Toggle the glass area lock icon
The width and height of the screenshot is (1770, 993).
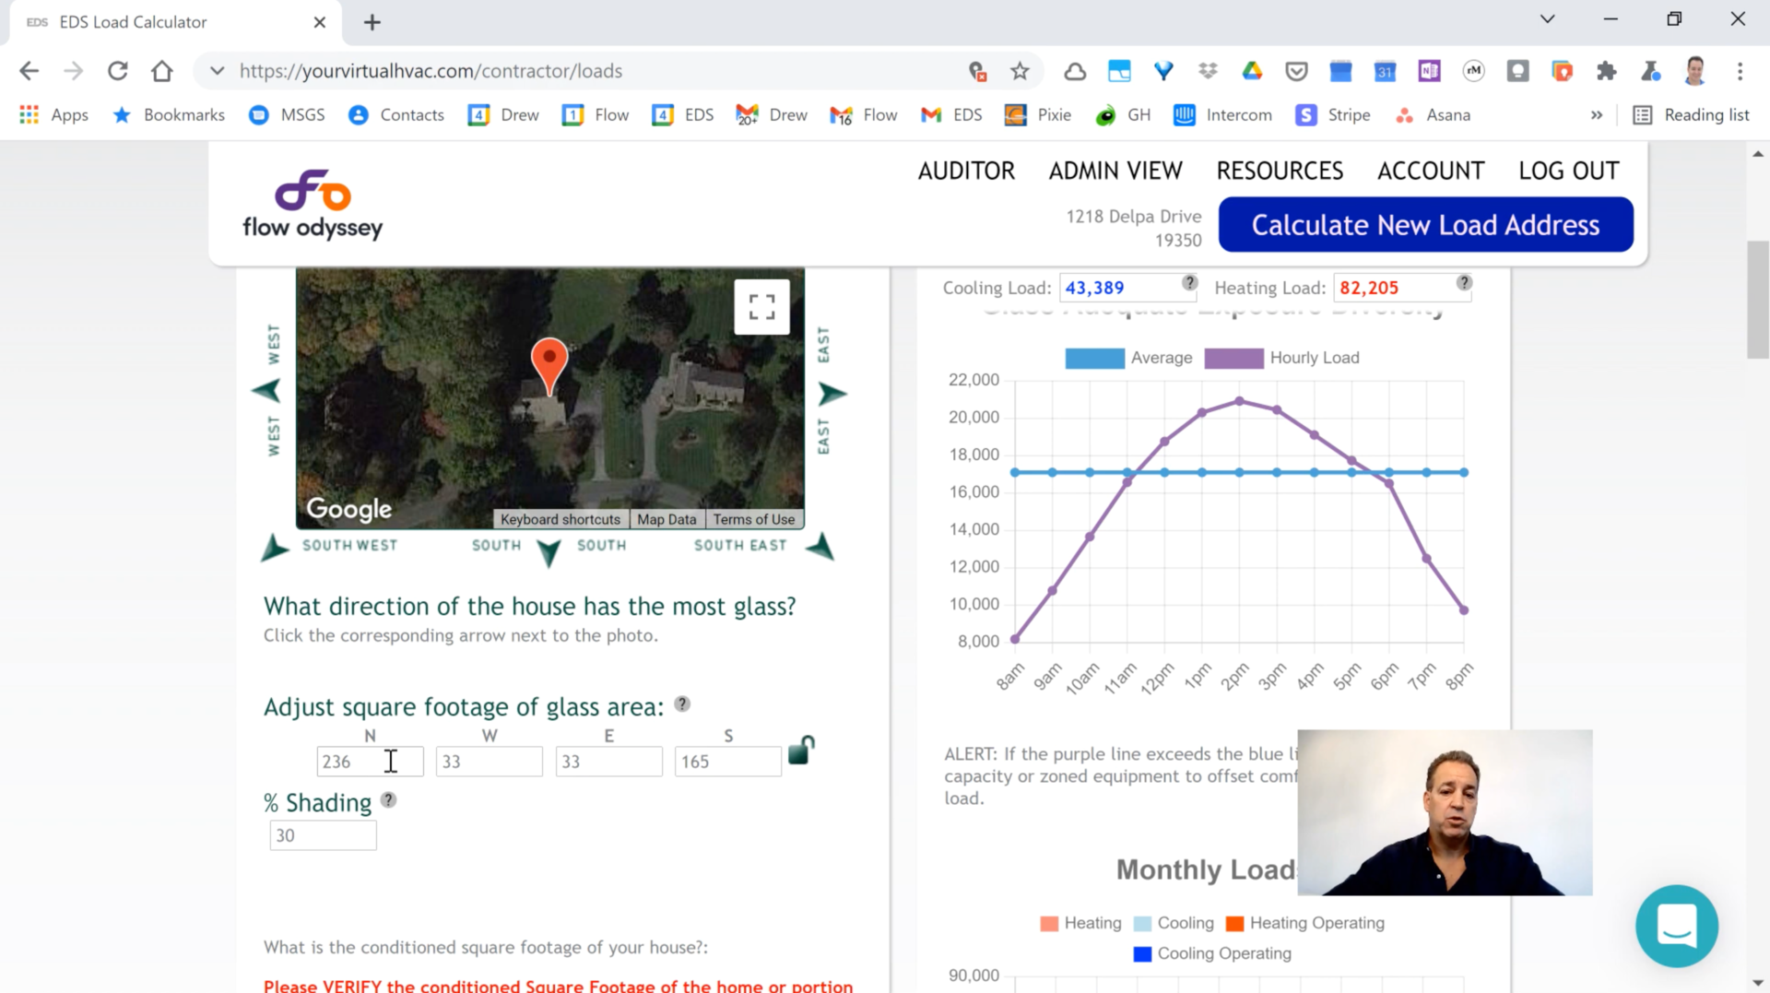801,750
